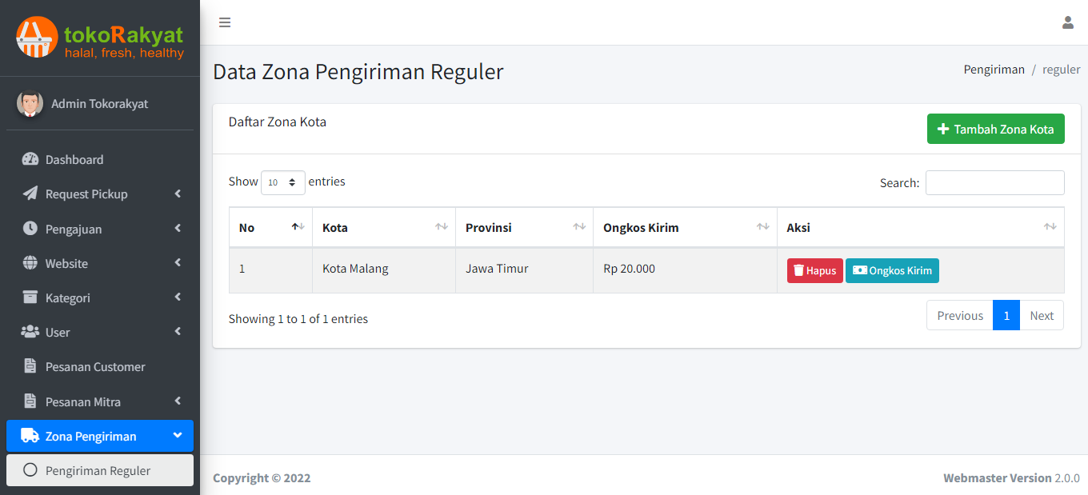Click the Ongkos Kirim button for Kota Malang

click(892, 270)
